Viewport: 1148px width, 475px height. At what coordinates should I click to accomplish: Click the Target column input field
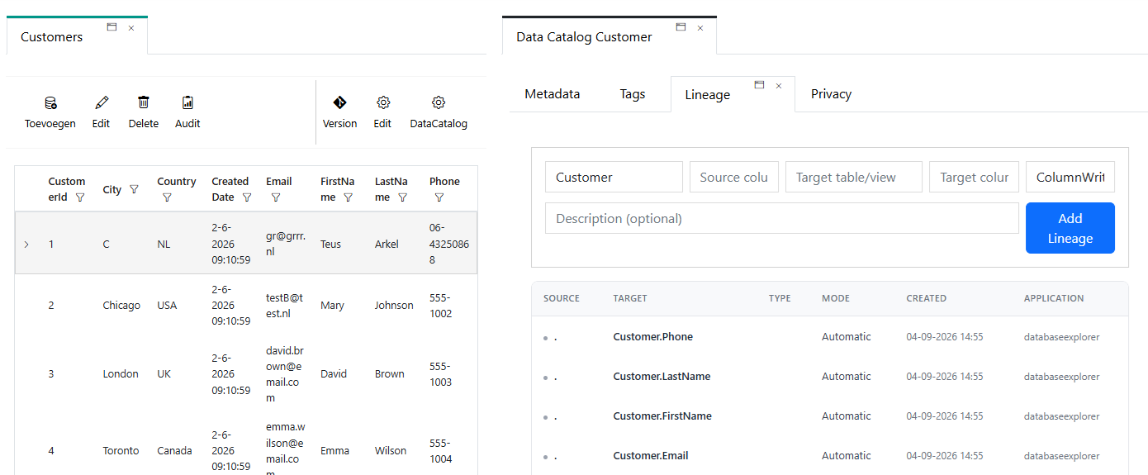(975, 177)
